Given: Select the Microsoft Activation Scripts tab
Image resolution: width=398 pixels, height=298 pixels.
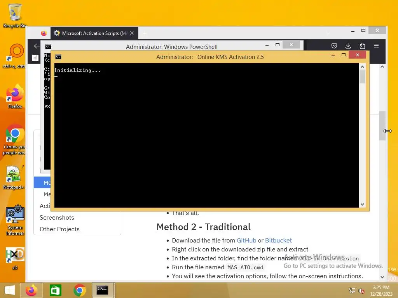Looking at the screenshot, I should 94,33.
